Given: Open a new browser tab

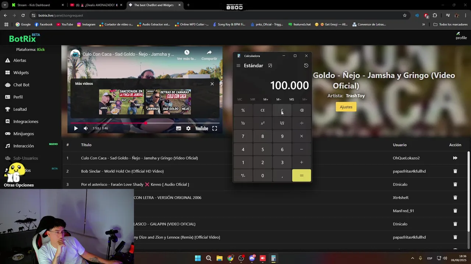Looking at the screenshot, I should 188,5.
